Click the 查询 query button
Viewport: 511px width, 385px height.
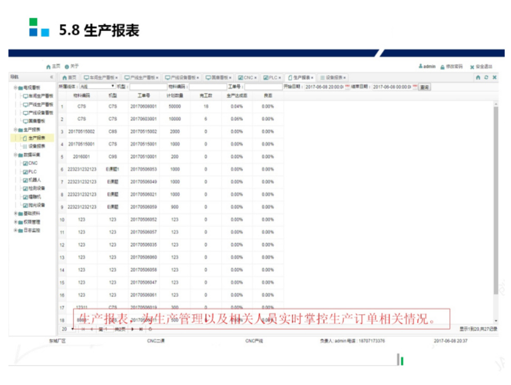(424, 86)
